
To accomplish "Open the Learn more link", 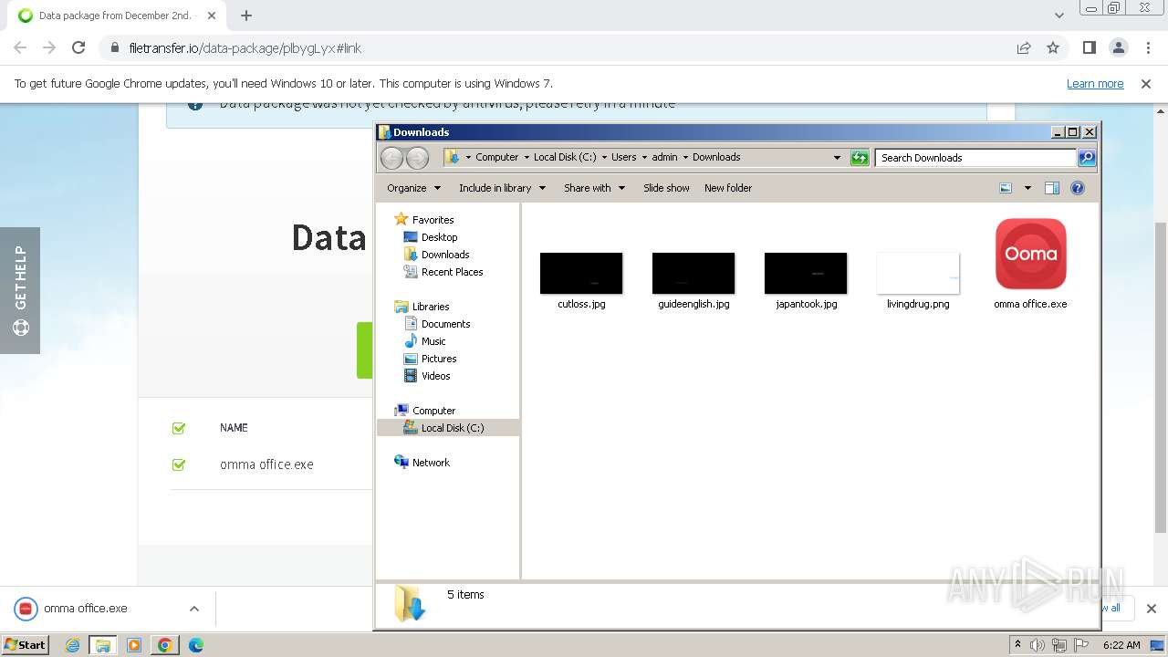I will [x=1095, y=83].
